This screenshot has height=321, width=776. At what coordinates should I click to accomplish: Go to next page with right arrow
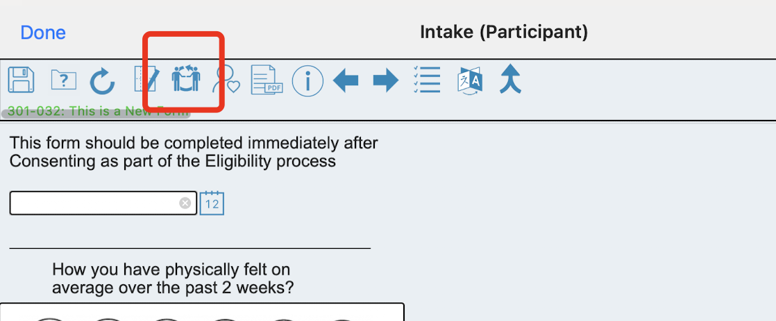(x=385, y=80)
